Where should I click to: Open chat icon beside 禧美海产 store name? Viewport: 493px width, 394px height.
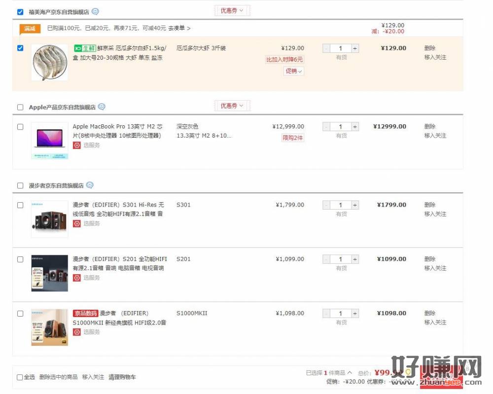pyautogui.click(x=95, y=12)
